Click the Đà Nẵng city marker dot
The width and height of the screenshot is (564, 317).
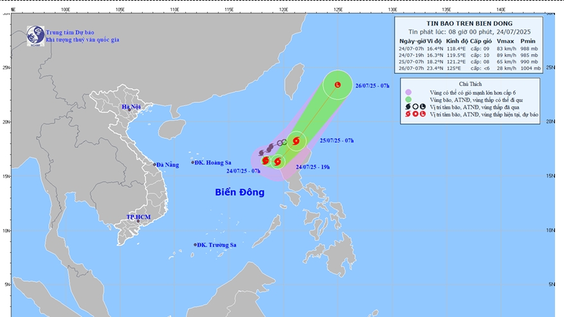(x=155, y=165)
